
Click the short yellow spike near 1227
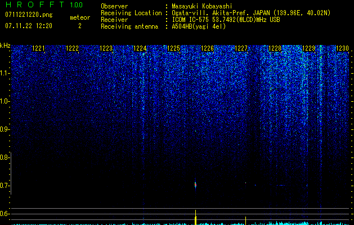[x=245, y=220]
